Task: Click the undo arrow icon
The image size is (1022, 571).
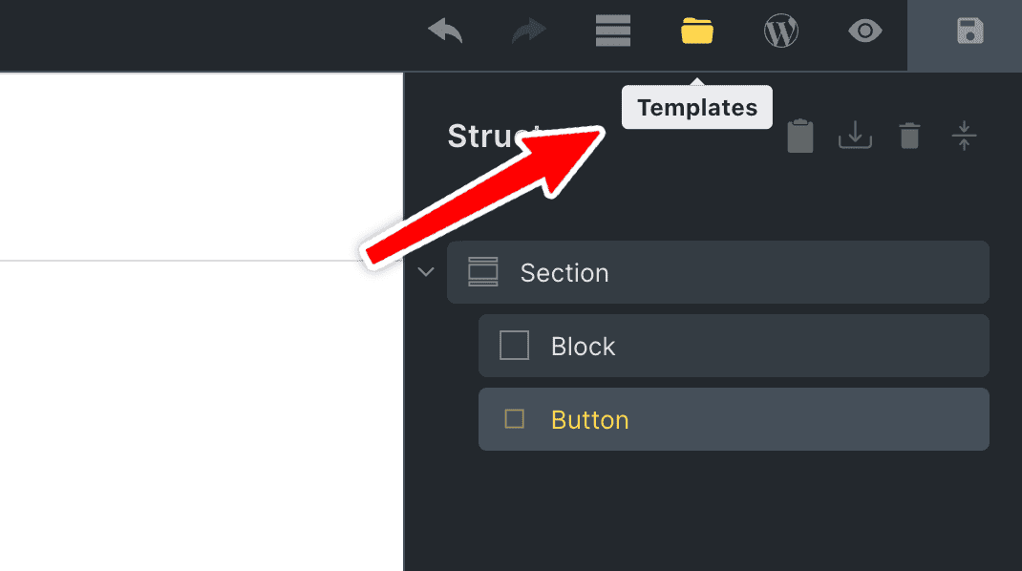Action: pyautogui.click(x=445, y=32)
